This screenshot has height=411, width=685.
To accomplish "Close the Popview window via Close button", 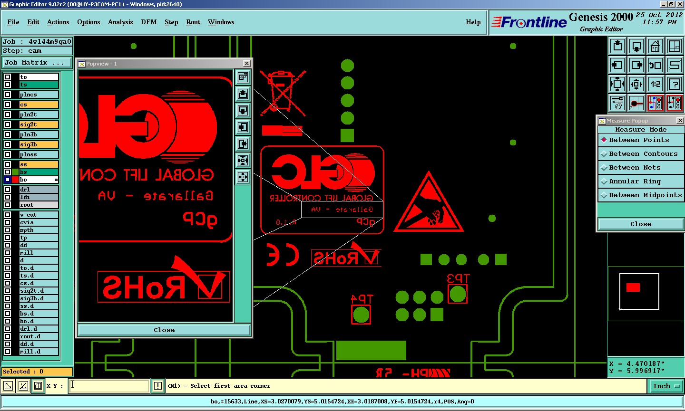I will tap(164, 330).
